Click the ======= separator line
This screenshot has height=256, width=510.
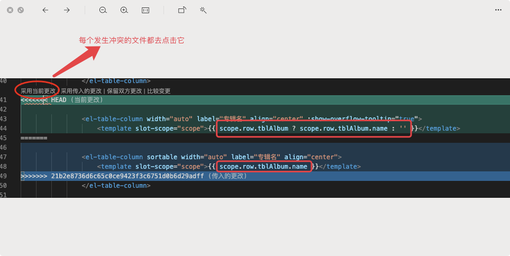click(x=34, y=138)
